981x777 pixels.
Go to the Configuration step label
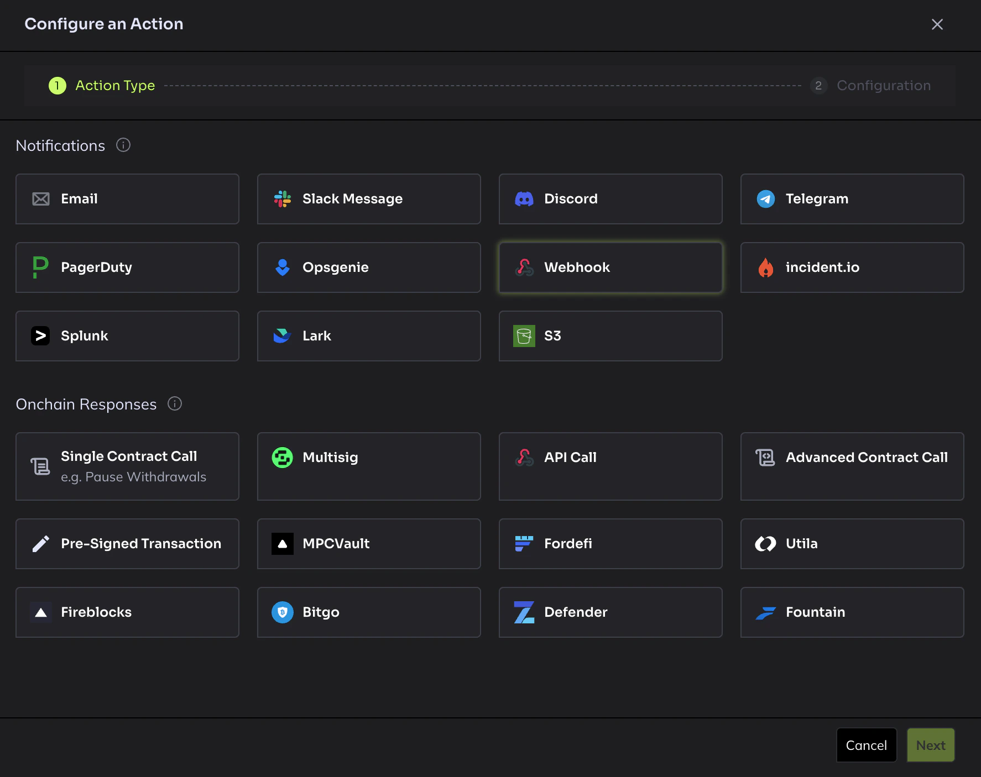point(884,86)
